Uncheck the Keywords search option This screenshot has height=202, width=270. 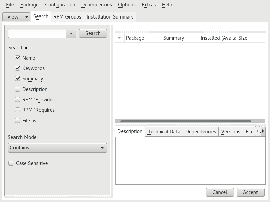pyautogui.click(x=18, y=68)
